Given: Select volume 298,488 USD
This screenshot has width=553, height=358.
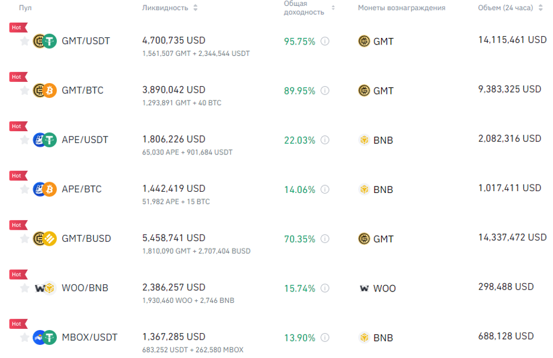Looking at the screenshot, I should [506, 287].
